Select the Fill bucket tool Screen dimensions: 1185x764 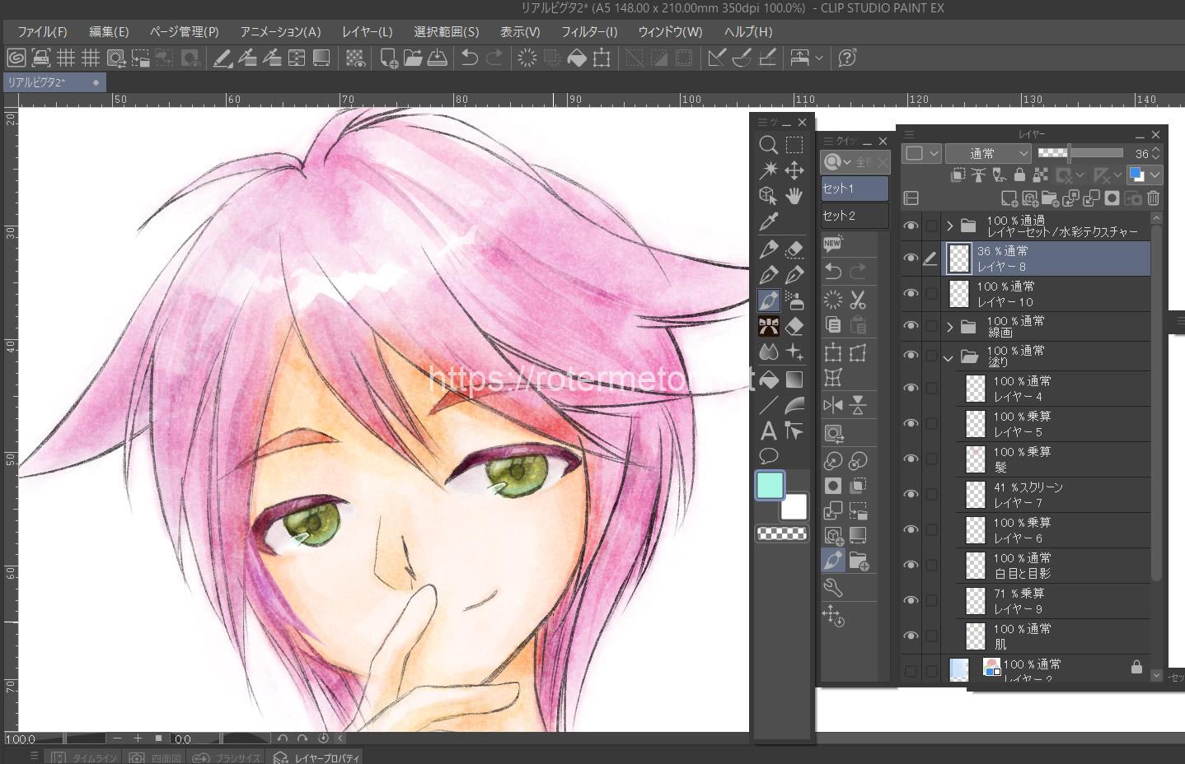(768, 380)
